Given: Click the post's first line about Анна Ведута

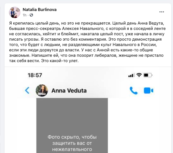Looking at the screenshot, I should (87, 23).
